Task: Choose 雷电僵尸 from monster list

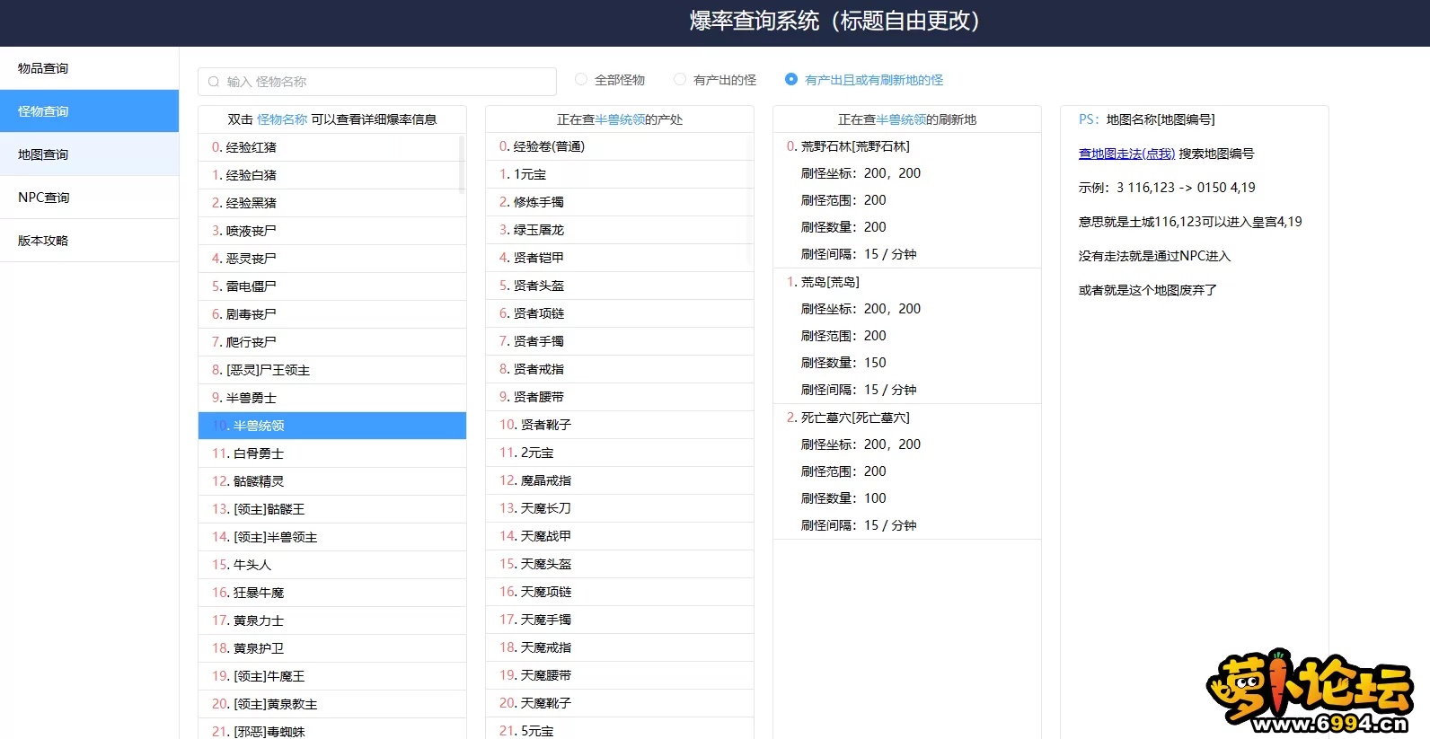Action: pos(331,286)
